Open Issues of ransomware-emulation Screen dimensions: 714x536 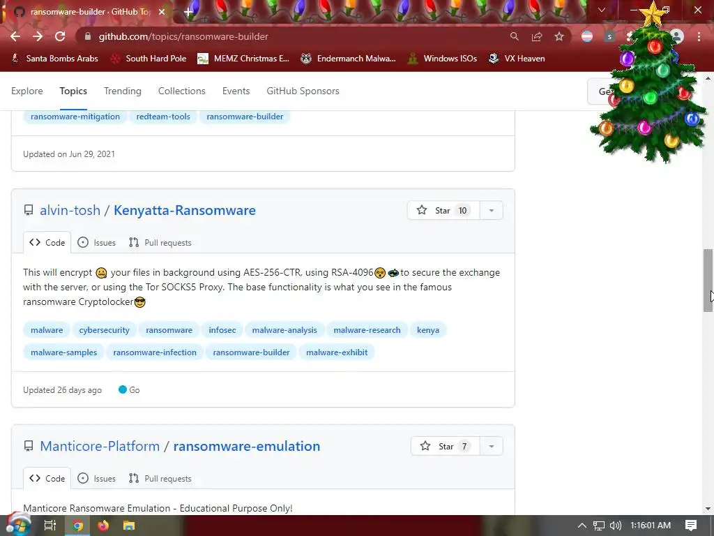[96, 478]
